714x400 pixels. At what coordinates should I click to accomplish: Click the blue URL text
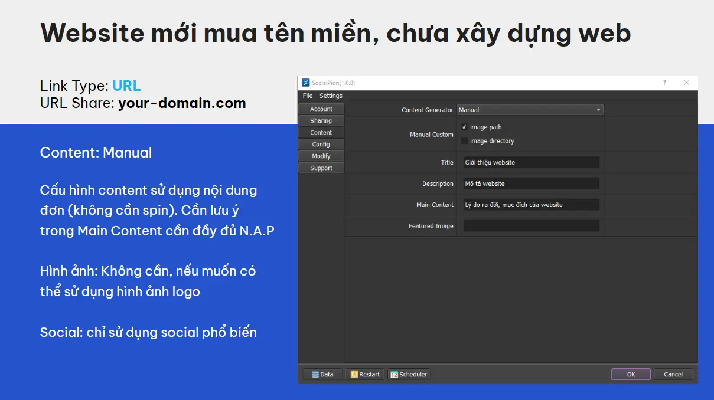[126, 86]
